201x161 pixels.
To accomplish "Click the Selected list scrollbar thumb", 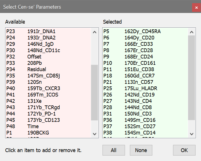I will pos(191,78).
